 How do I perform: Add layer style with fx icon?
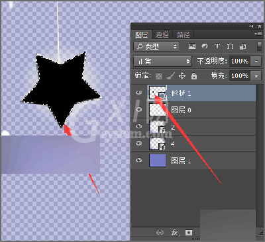175,233
